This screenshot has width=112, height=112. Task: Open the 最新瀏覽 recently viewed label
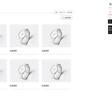pos(110,29)
